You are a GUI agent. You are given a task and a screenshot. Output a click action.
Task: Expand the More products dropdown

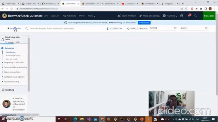91,16
